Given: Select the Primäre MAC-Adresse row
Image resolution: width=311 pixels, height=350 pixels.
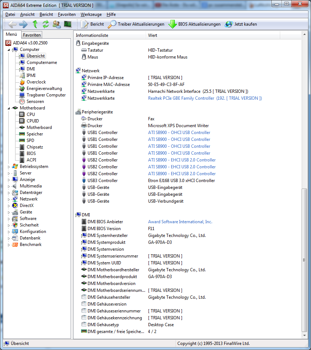Looking at the screenshot, I should (187, 85).
